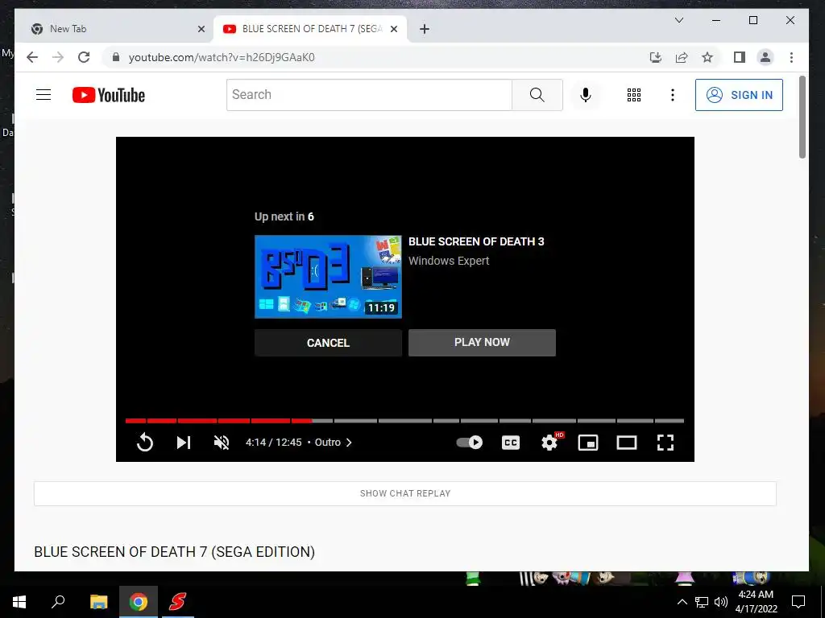The width and height of the screenshot is (825, 618).
Task: Skip to the next video
Action: pos(183,443)
